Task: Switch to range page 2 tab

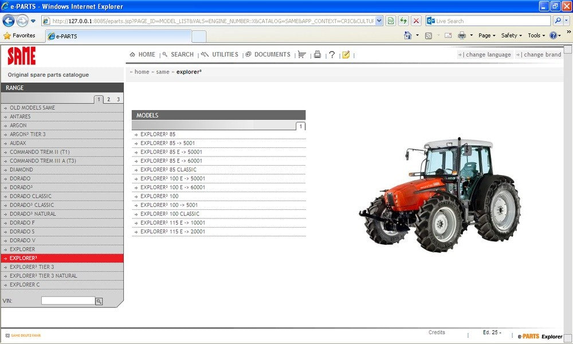Action: tap(108, 100)
